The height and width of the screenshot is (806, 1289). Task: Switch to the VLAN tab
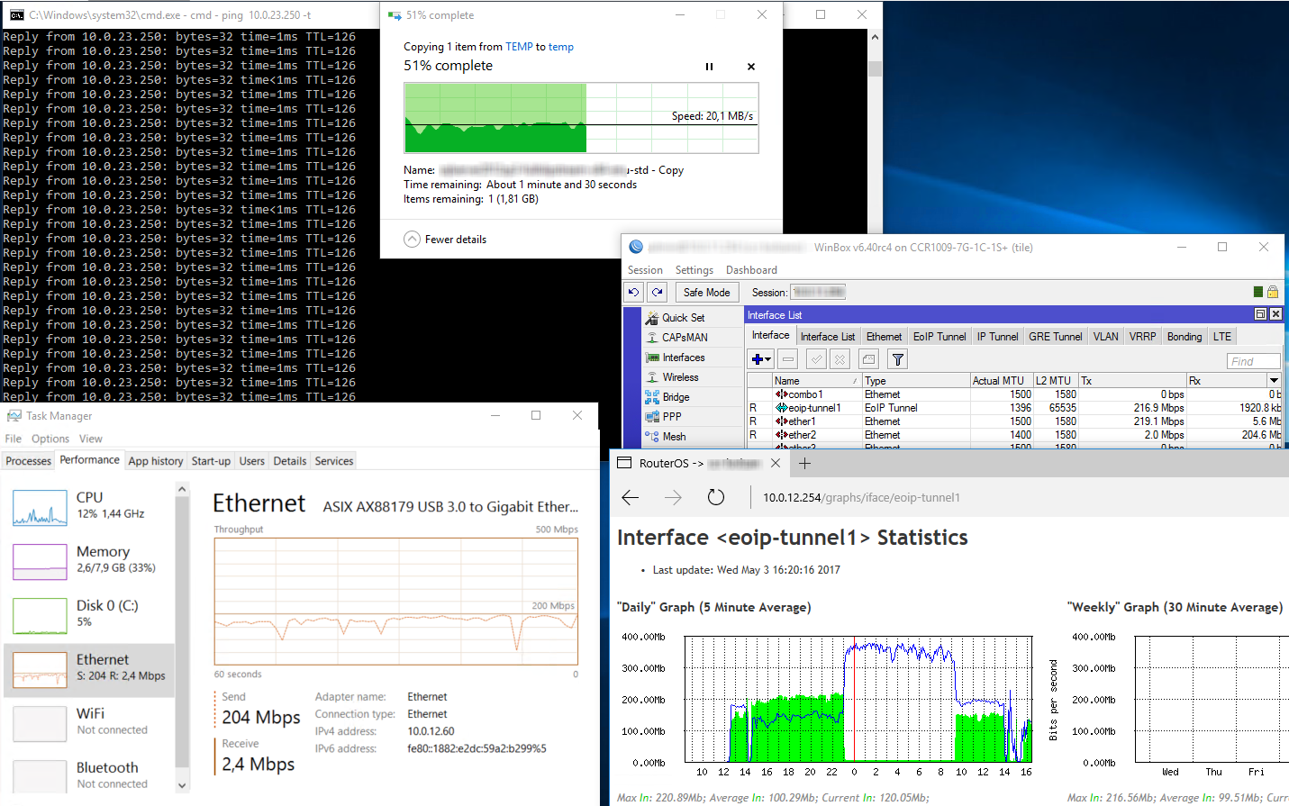tap(1106, 337)
